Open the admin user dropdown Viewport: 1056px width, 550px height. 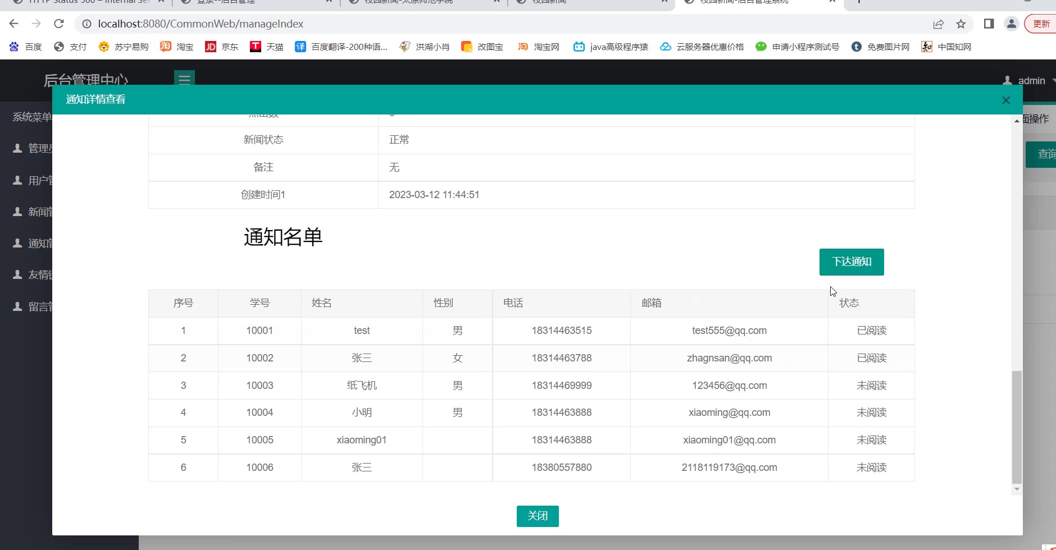[x=1028, y=80]
